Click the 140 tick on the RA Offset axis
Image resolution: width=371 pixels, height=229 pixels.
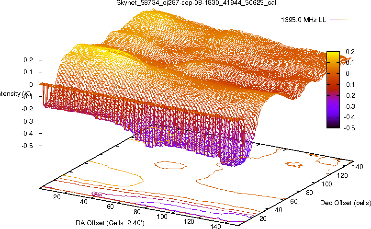tap(215, 227)
